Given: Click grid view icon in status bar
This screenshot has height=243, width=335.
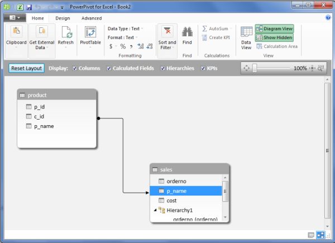Looking at the screenshot, I should pyautogui.click(x=311, y=235).
